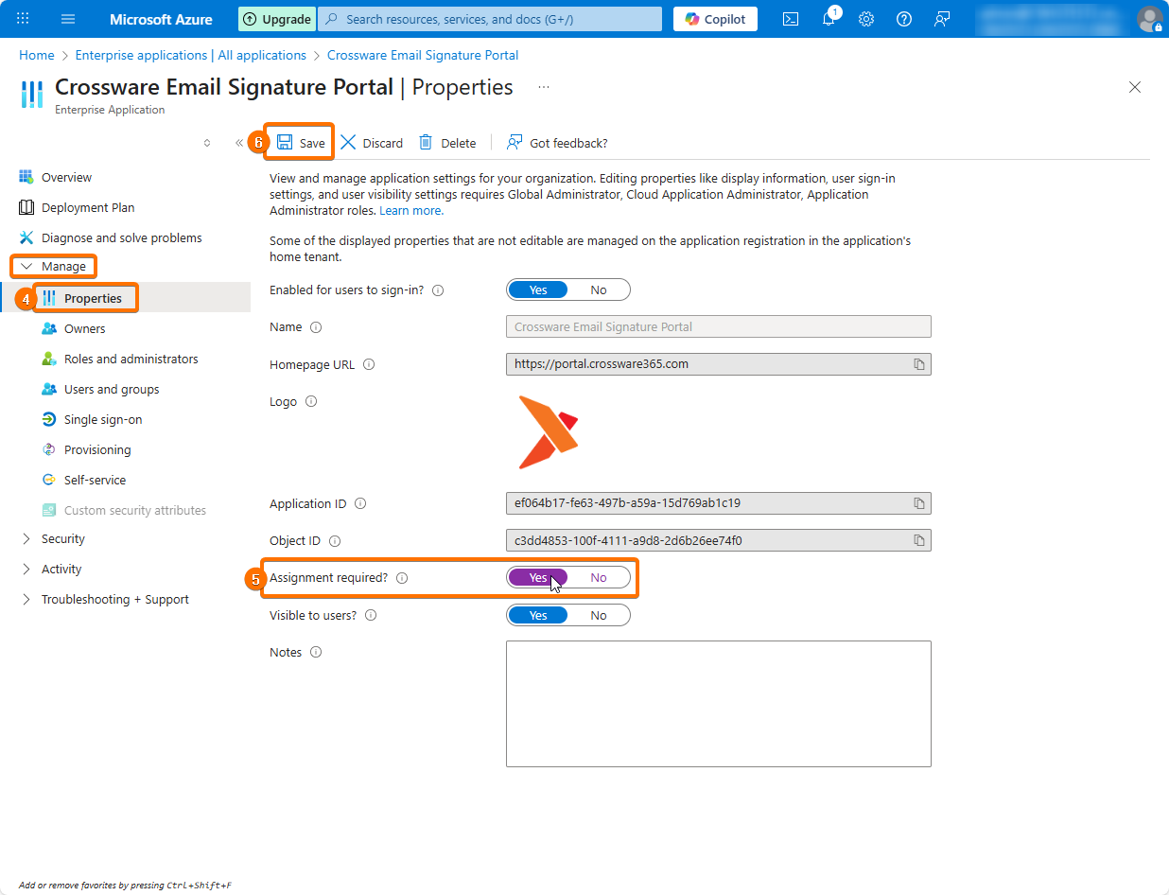Open Users and groups in sidebar

point(111,390)
